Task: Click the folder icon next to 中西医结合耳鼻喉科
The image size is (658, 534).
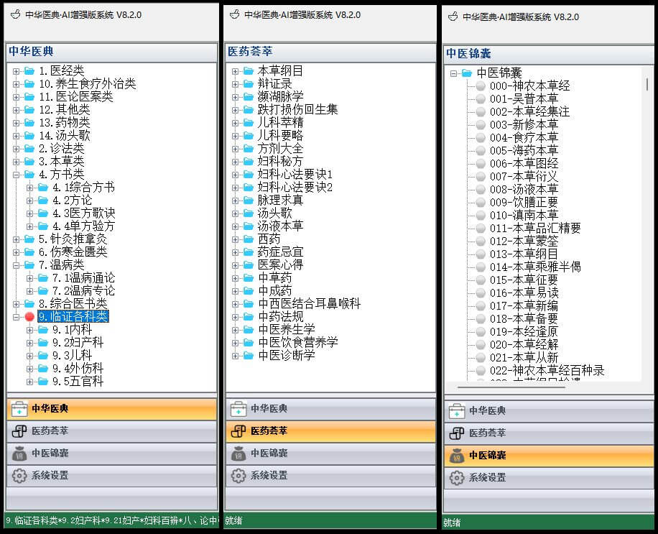Action: tap(248, 304)
